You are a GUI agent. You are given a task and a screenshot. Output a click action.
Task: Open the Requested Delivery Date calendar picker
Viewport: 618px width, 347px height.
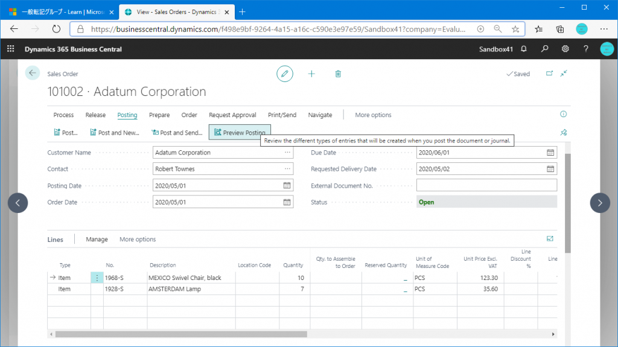550,169
